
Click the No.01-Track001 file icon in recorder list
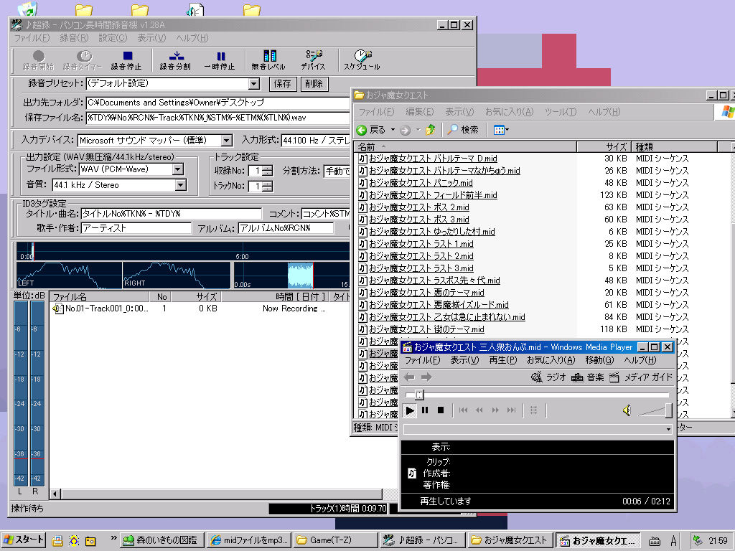57,309
